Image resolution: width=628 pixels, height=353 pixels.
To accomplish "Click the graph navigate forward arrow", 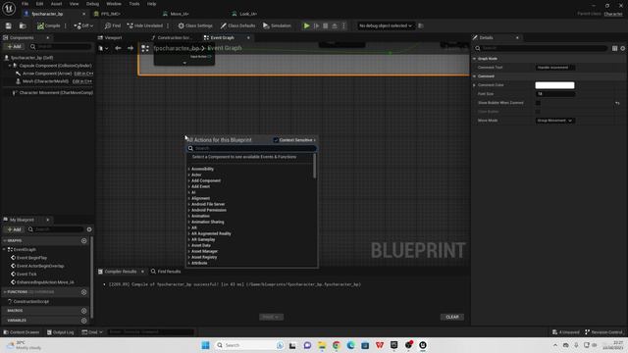I will (131, 48).
